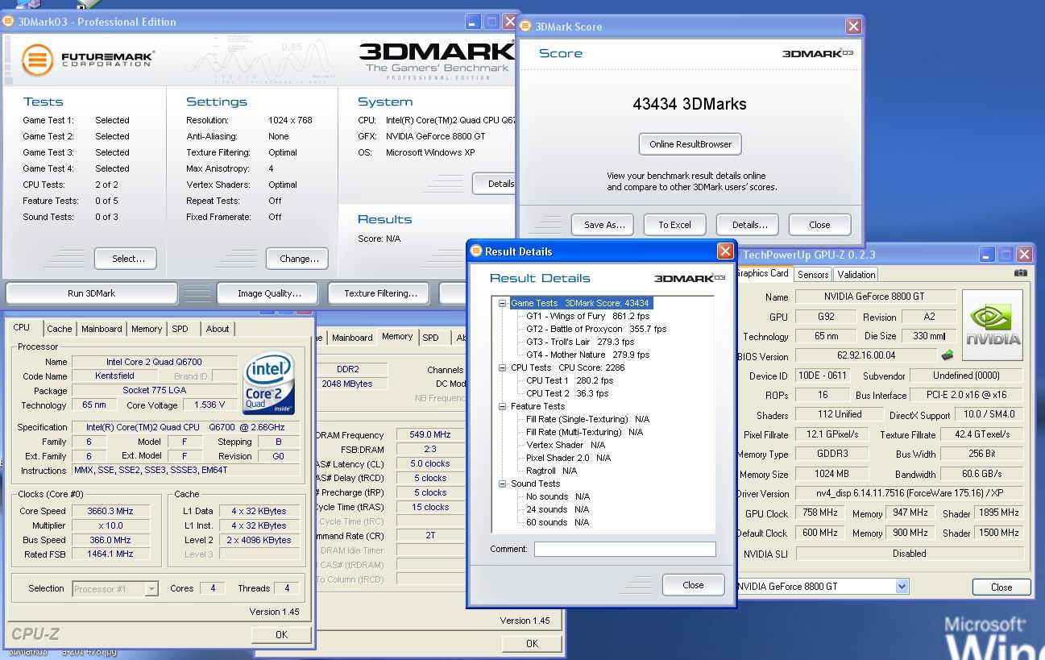Open the Mainboard tab in CPU-Z processor window
The image size is (1045, 660).
(102, 329)
